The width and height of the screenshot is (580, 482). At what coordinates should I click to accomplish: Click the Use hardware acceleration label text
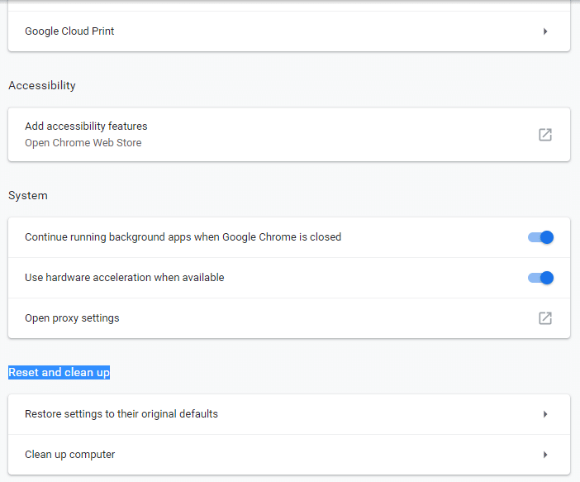click(124, 278)
